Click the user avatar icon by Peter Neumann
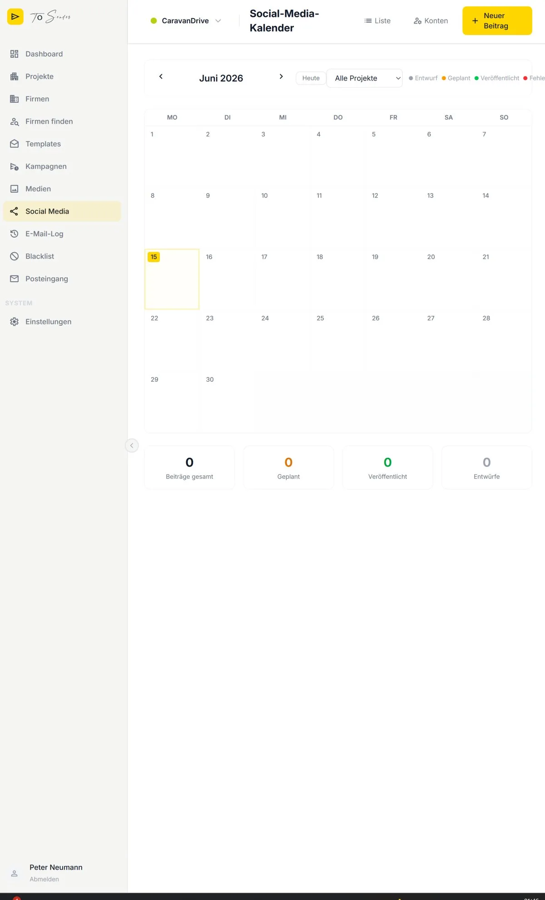Screen dimensions: 545x900 pyautogui.click(x=15, y=873)
